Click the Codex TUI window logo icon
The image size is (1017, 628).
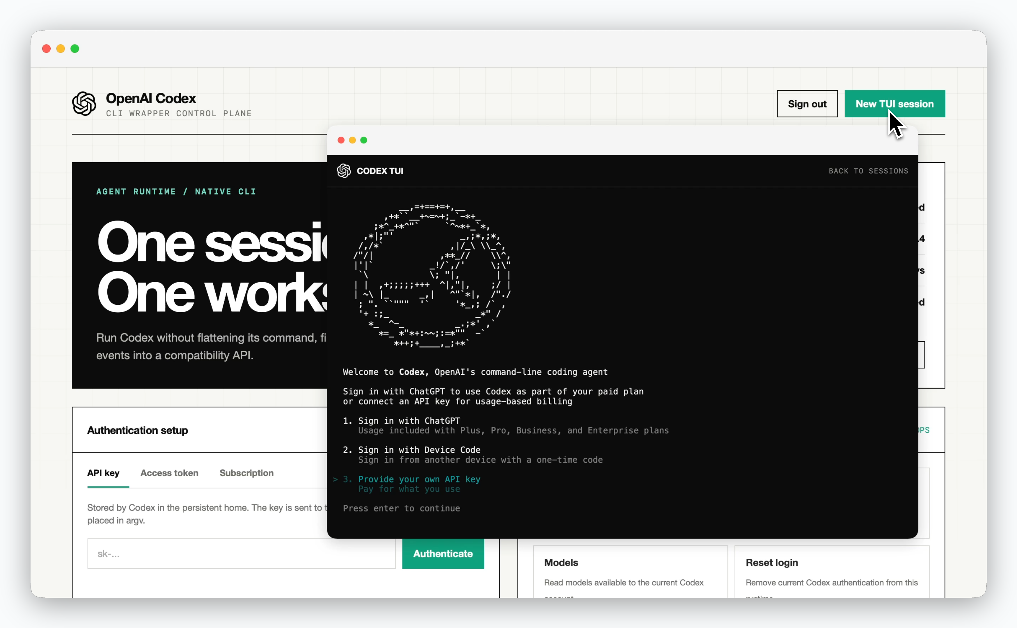(344, 171)
